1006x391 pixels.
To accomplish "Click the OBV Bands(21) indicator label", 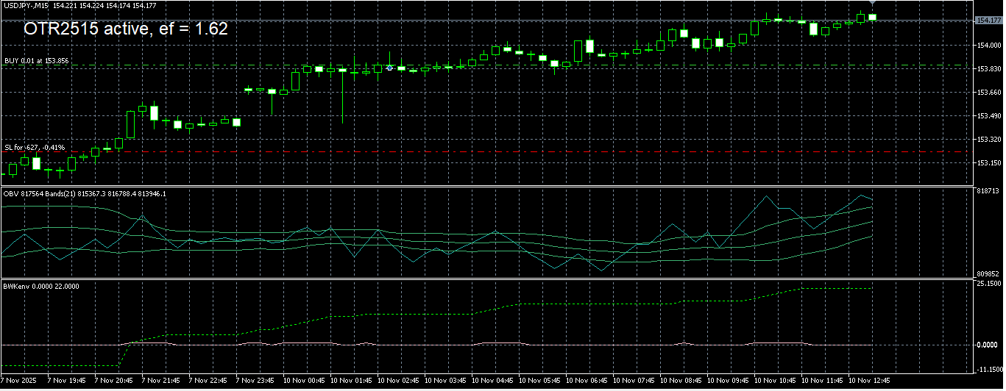I will (x=85, y=193).
